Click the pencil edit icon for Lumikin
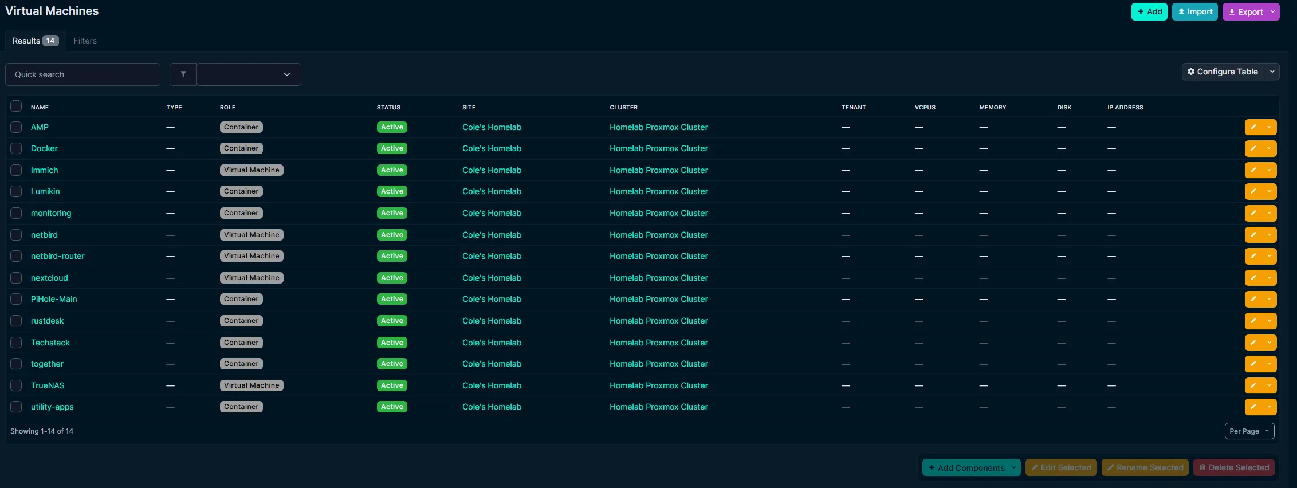 (x=1253, y=191)
